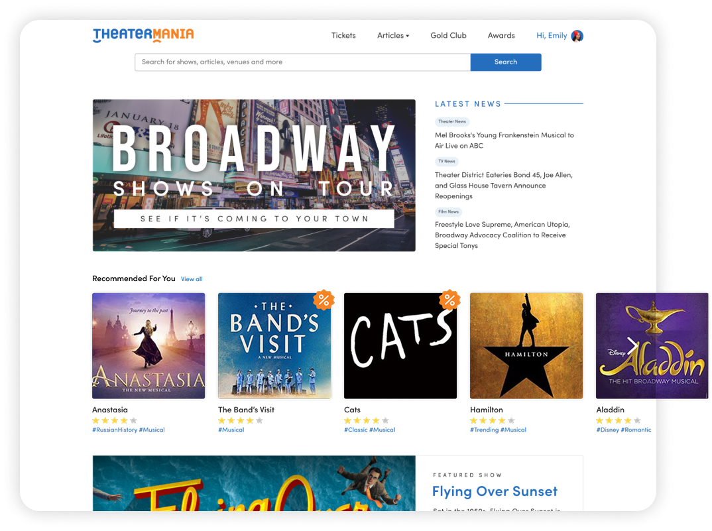
Task: Click the Flying Over Sunset banner image
Action: coord(254,483)
